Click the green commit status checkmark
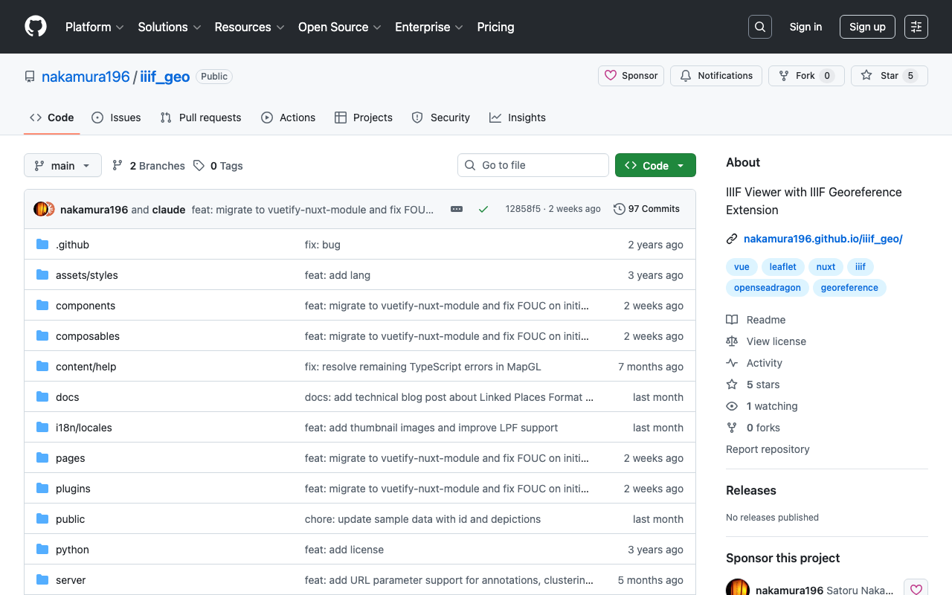 click(x=483, y=209)
